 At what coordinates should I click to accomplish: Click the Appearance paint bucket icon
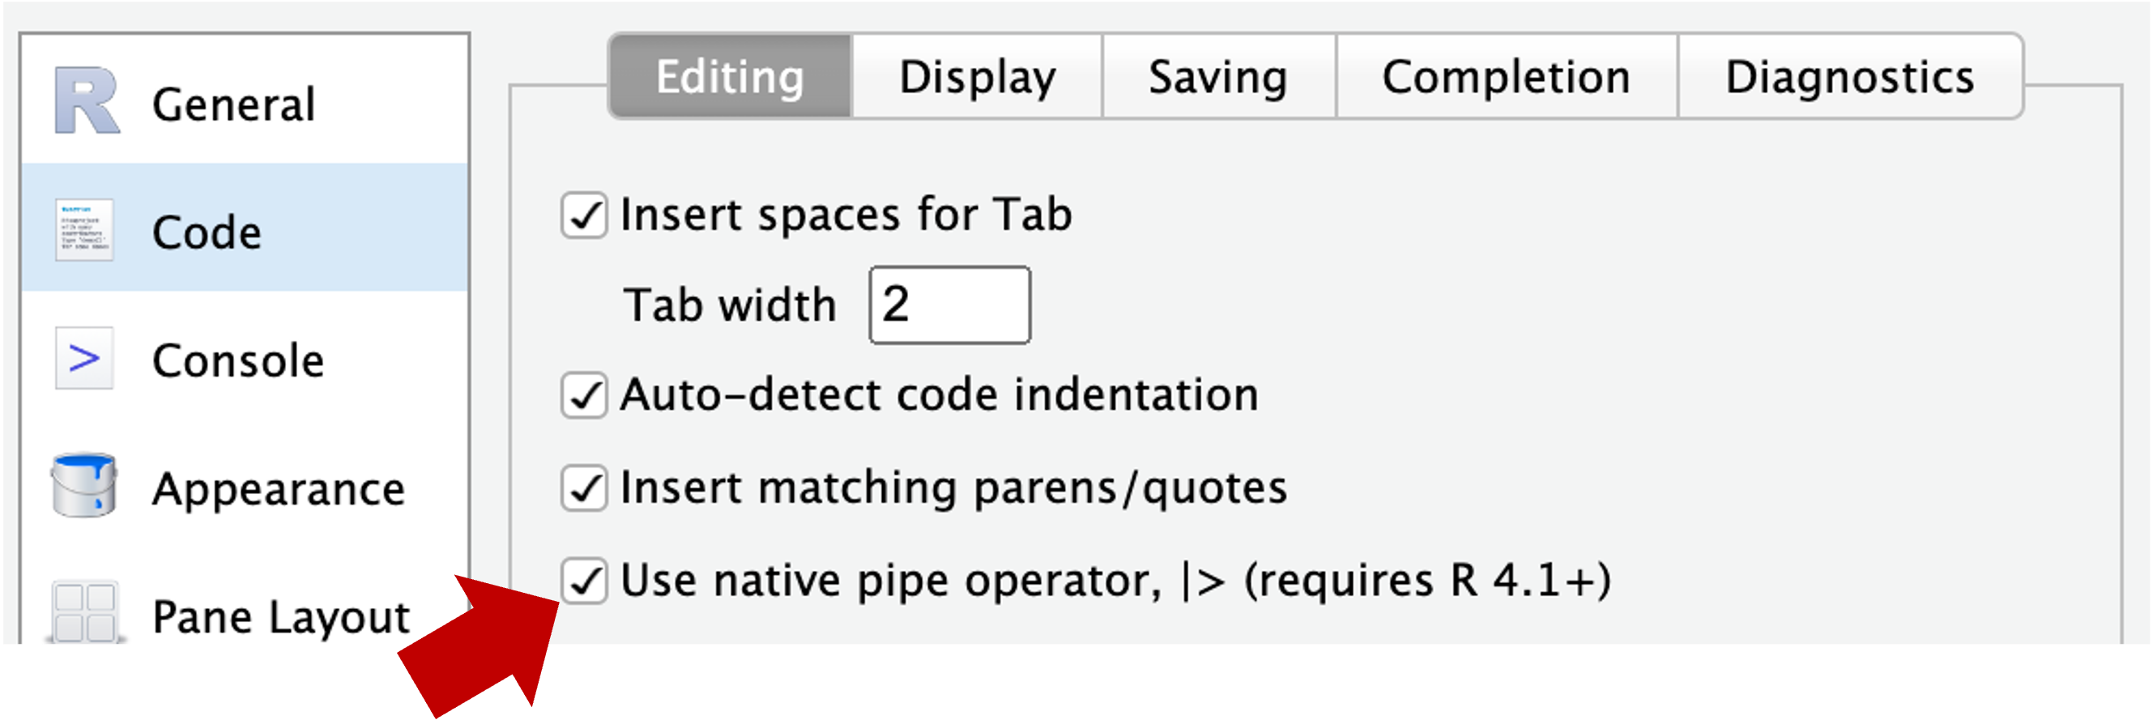(x=83, y=486)
